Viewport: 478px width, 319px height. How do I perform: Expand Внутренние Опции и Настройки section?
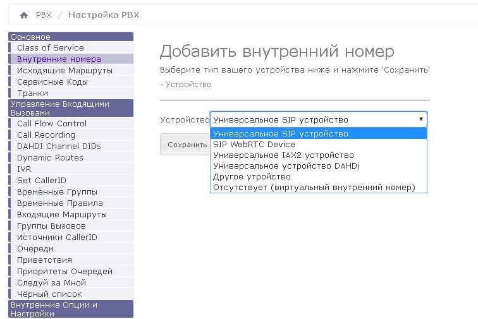[71, 309]
